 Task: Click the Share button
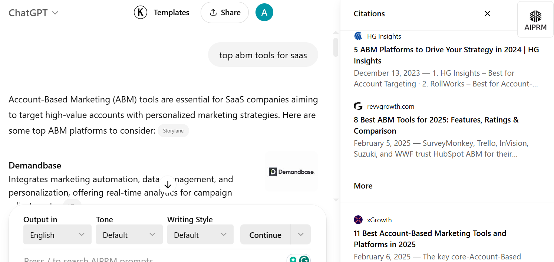point(225,13)
